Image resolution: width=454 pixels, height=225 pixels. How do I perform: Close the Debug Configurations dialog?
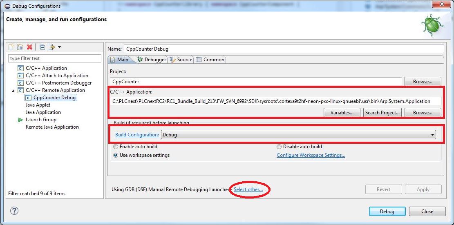(x=427, y=212)
